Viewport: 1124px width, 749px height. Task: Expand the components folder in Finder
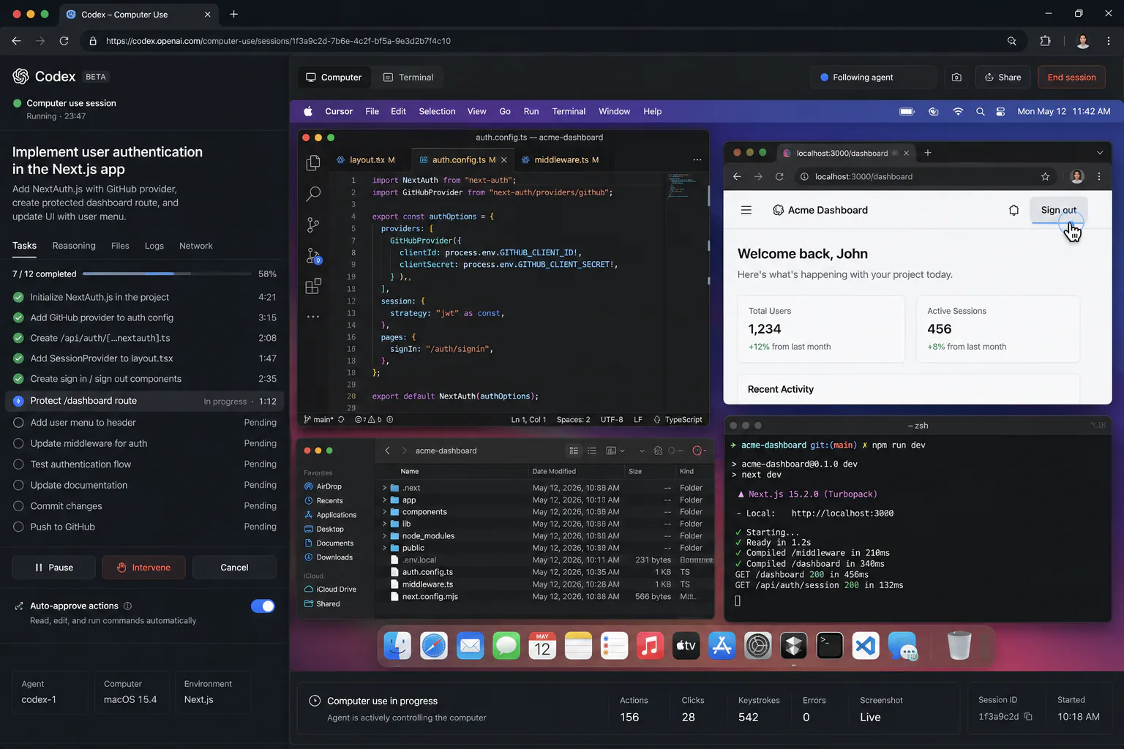tap(384, 512)
